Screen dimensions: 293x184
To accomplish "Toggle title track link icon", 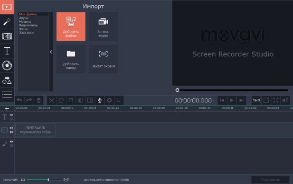I will [x=11, y=119].
